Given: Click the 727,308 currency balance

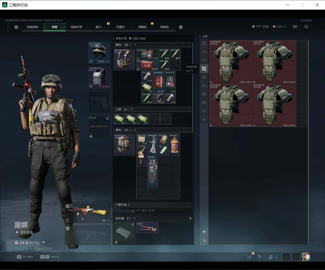Looking at the screenshot, I should coord(260,27).
